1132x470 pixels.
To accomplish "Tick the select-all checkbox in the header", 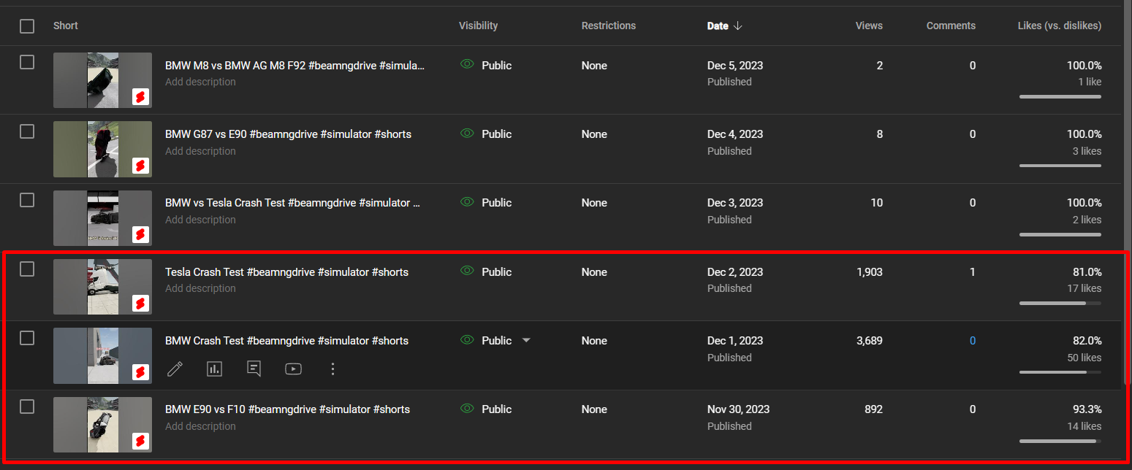I will pos(27,26).
